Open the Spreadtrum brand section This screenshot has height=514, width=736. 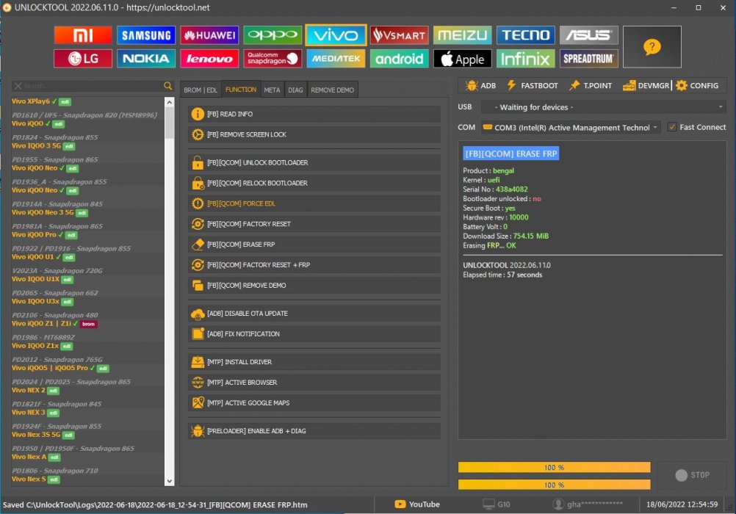[588, 59]
